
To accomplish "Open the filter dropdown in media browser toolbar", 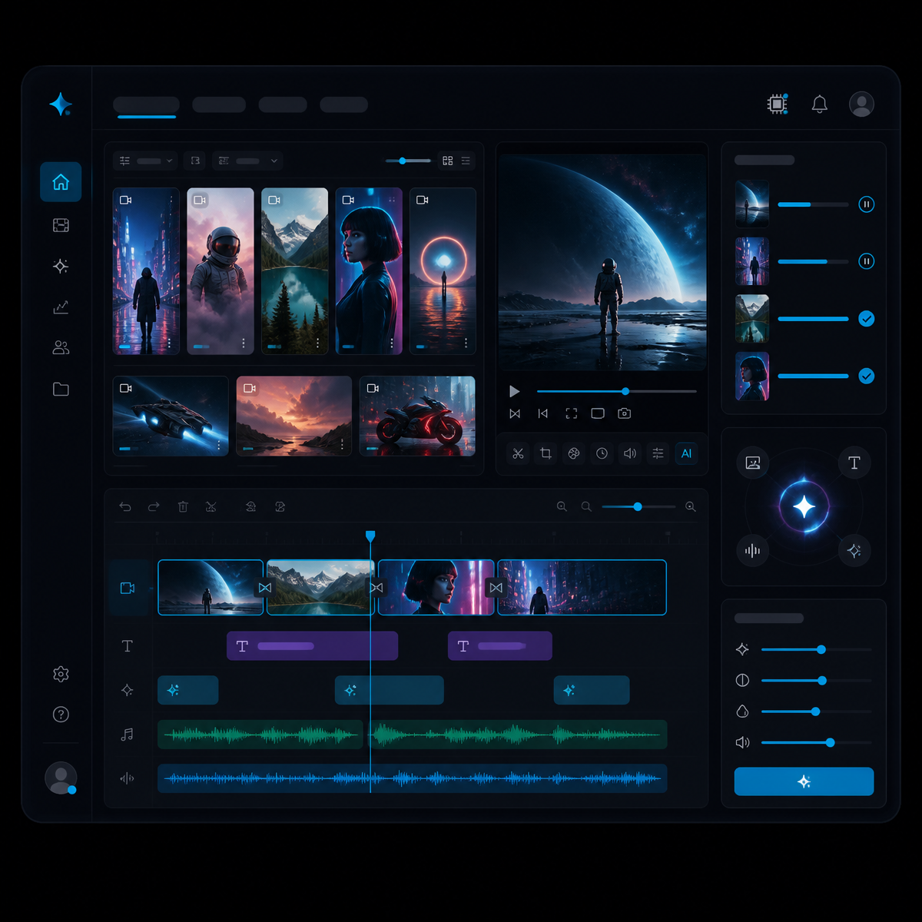I will [146, 161].
